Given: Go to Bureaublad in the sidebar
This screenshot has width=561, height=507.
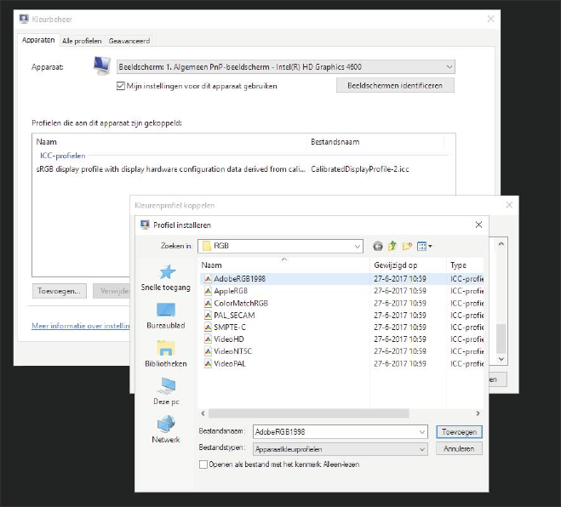Looking at the screenshot, I should 167,316.
